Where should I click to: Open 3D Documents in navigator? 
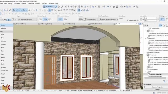153,69
